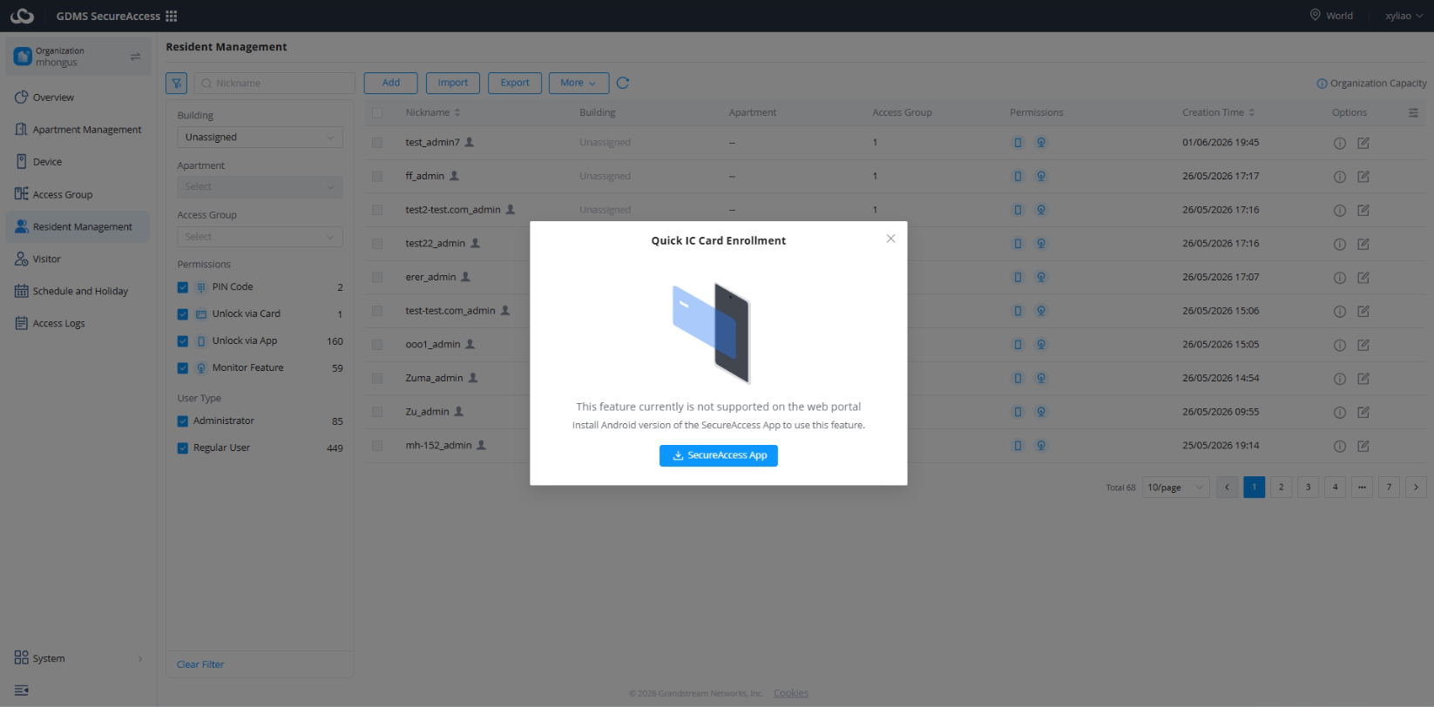Image resolution: width=1434 pixels, height=707 pixels.
Task: Open info icon for Zuma_admin row
Action: tap(1340, 379)
